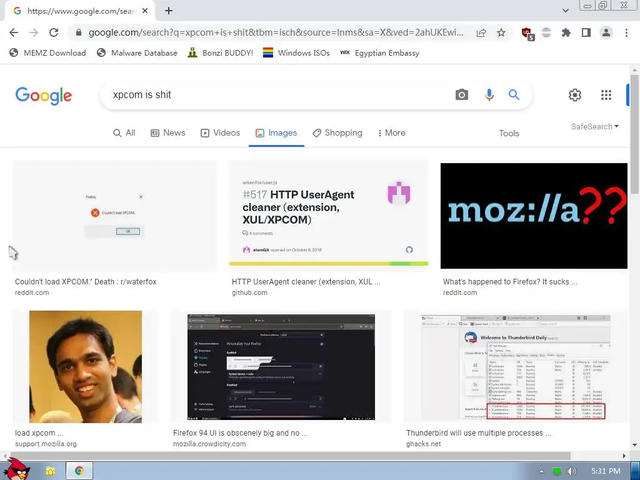Toggle the browser side panel

tap(586, 32)
